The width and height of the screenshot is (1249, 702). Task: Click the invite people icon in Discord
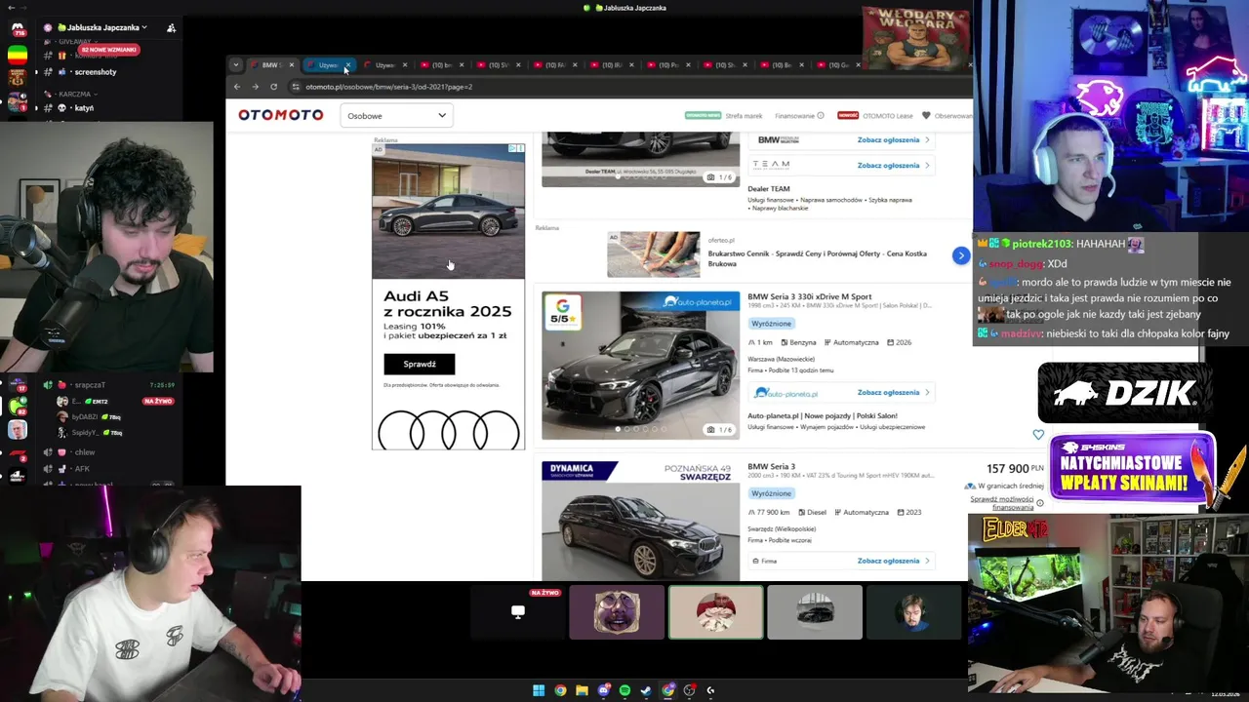[171, 27]
